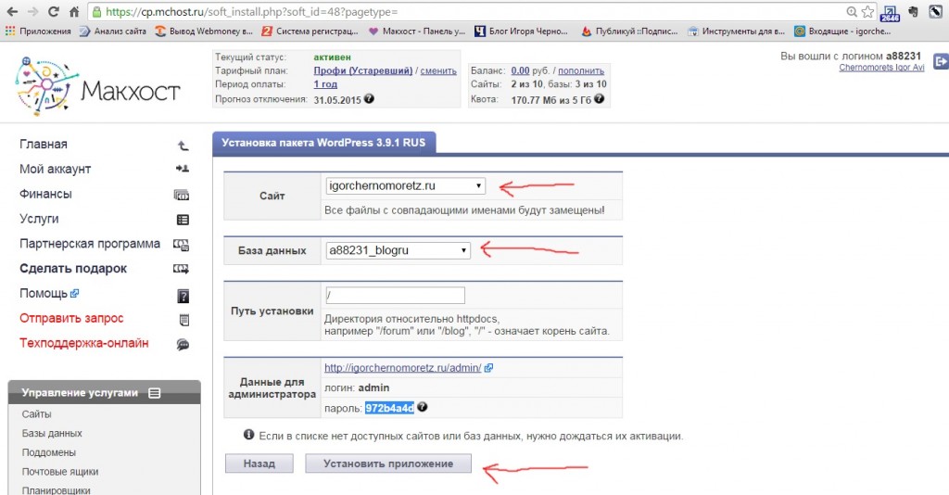Open the zoom magnifier icon in address bar
Image resolution: width=949 pixels, height=495 pixels.
tap(852, 11)
